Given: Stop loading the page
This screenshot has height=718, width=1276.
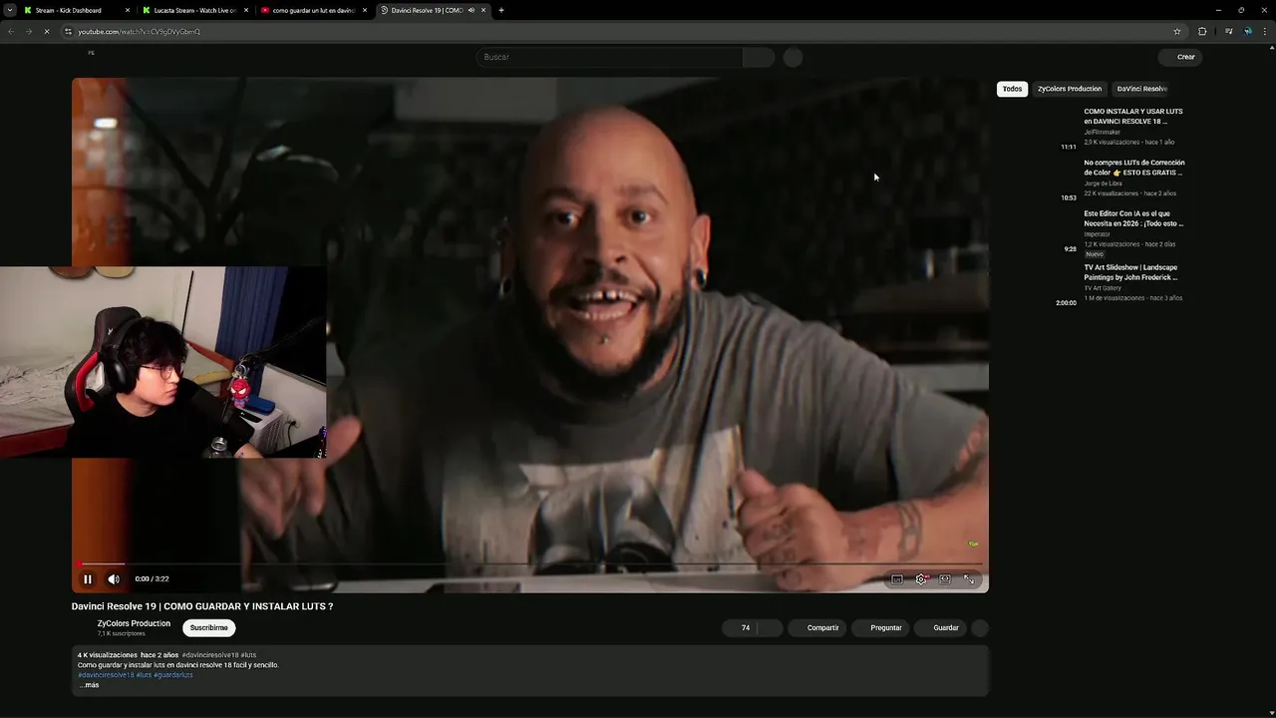Looking at the screenshot, I should click(x=46, y=31).
